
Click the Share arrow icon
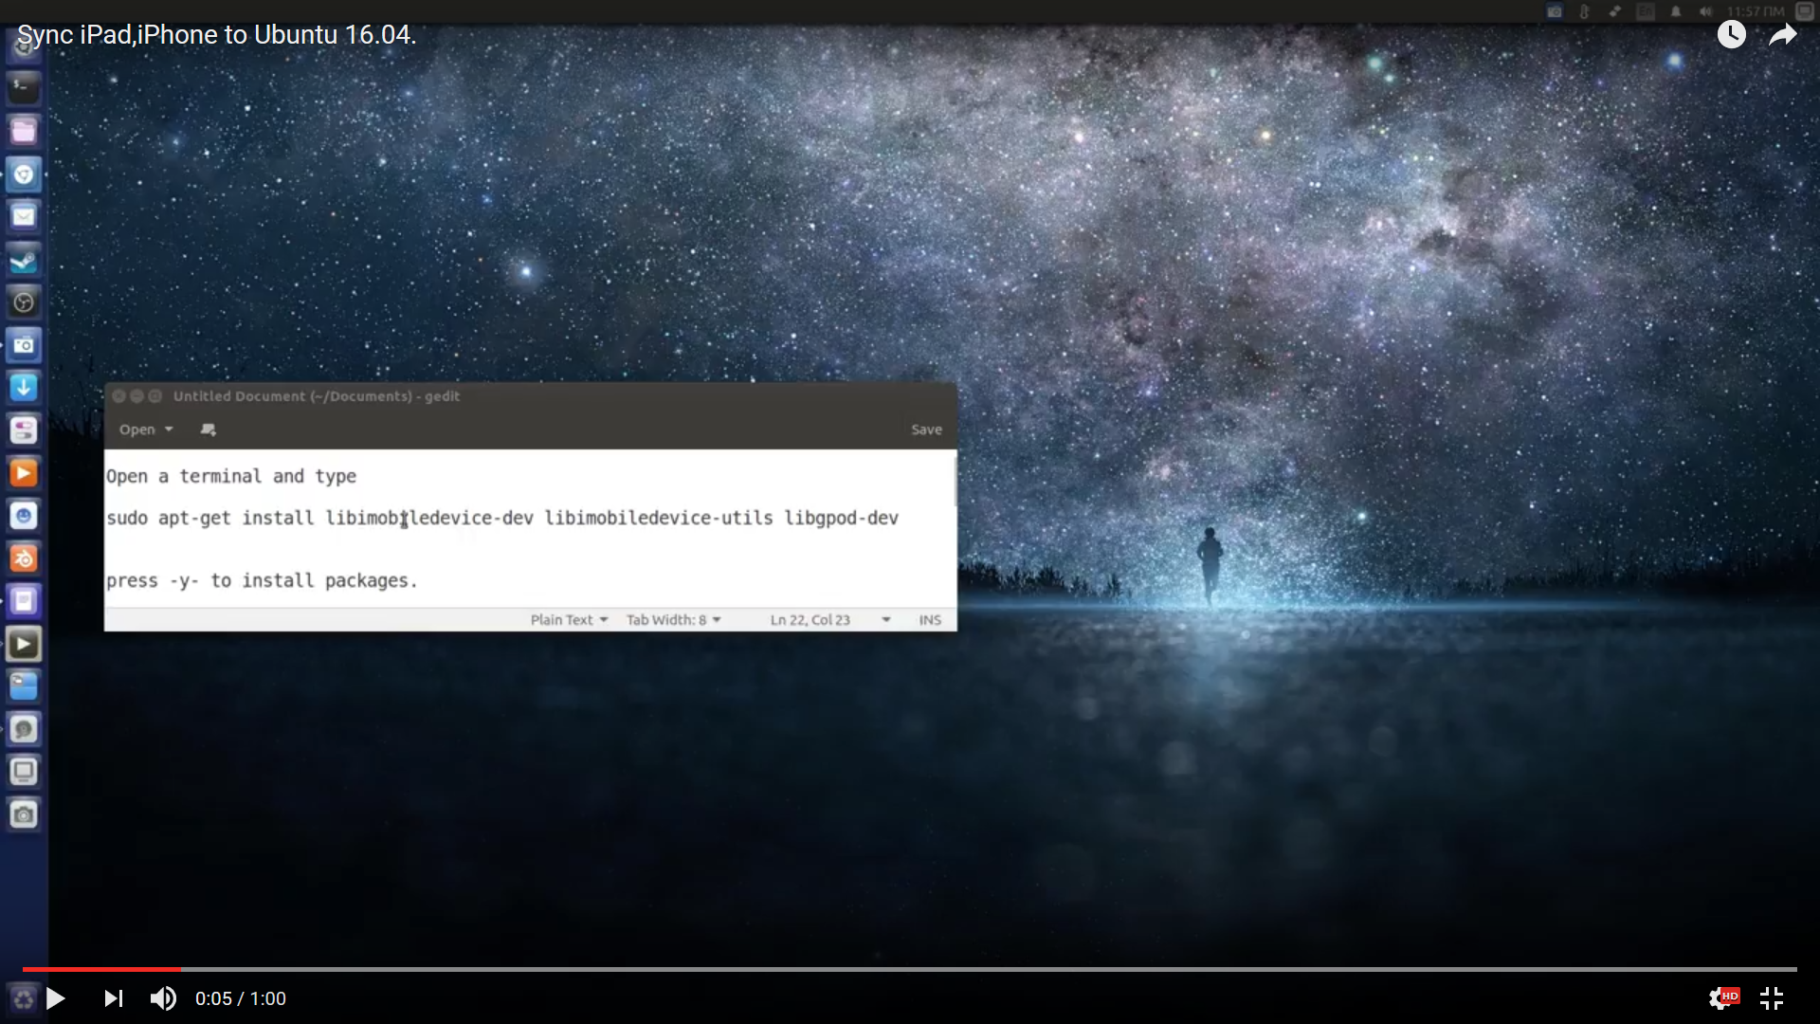pyautogui.click(x=1782, y=35)
